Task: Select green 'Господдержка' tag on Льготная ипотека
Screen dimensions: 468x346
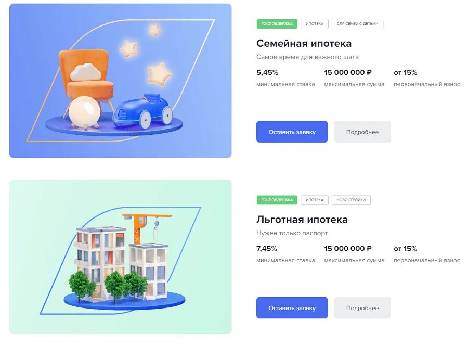Action: point(277,200)
